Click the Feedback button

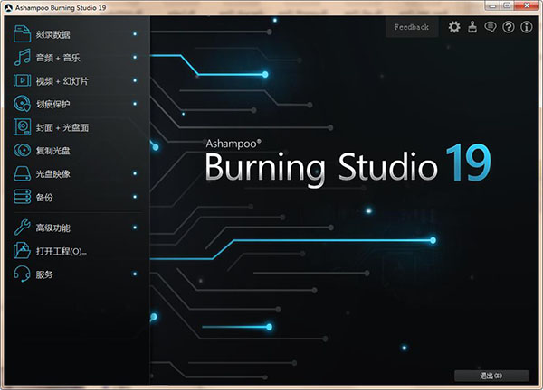412,27
